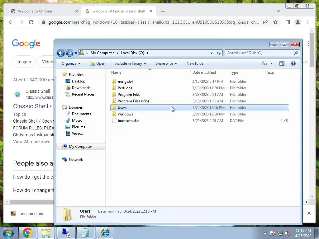
Task: Open Chrome profile icon
Action: point(298,22)
